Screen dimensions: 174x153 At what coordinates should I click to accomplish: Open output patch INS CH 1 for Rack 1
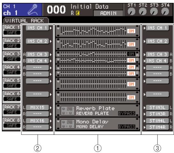(157, 28)
